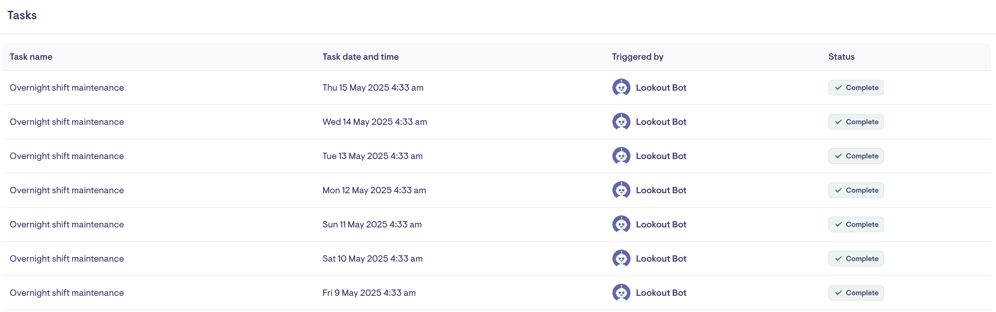Click Complete status badge for Tue 13 May

pyautogui.click(x=856, y=156)
